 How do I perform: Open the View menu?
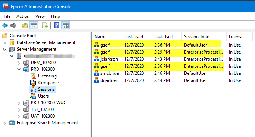pos(40,16)
